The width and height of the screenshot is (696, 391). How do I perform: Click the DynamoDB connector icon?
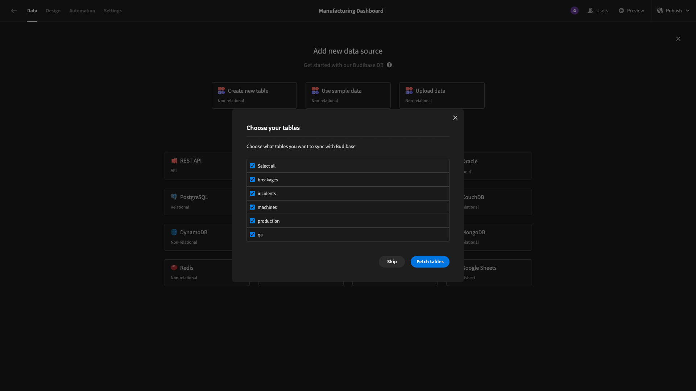(174, 232)
